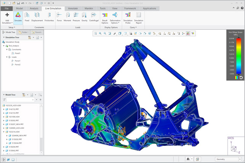Toggle the simulation display button in graphics toolbar
The image size is (245, 163).
coord(188,34)
